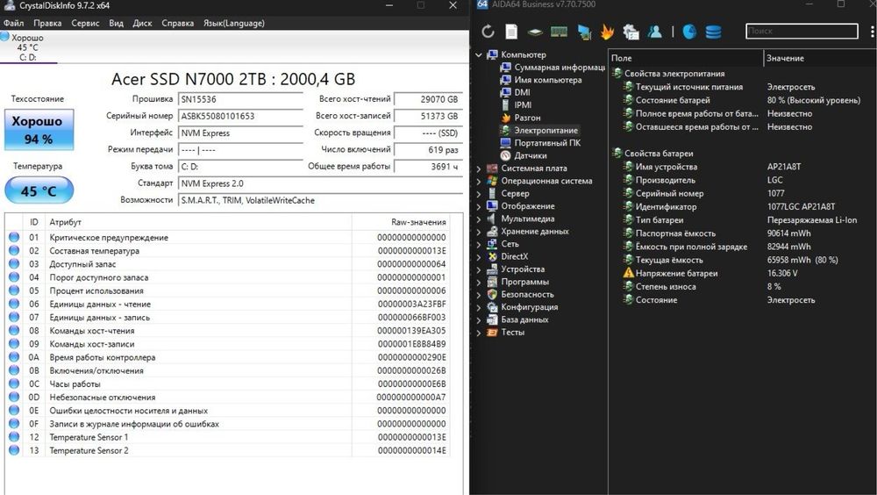877x495 pixels.
Task: Click the Тесты icon in tree
Action: (492, 332)
